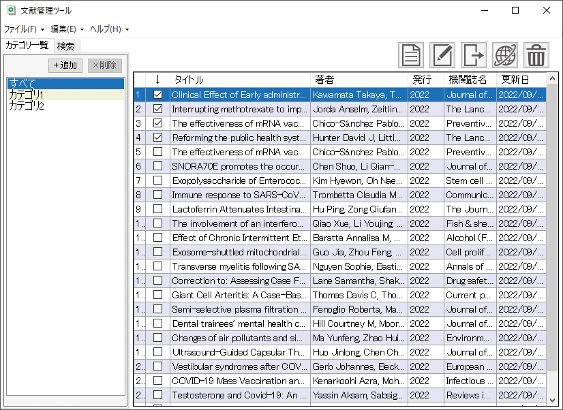
Task: Click the app icon in title bar
Action: click(x=10, y=10)
